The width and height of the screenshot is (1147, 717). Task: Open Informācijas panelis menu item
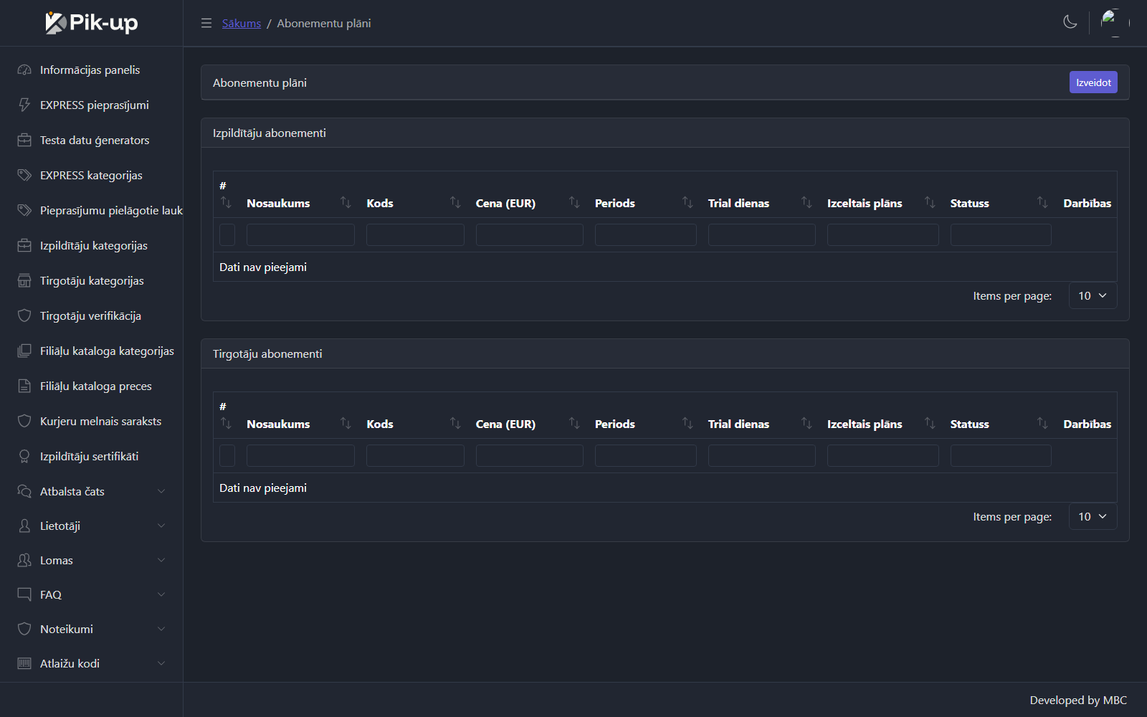pyautogui.click(x=92, y=70)
